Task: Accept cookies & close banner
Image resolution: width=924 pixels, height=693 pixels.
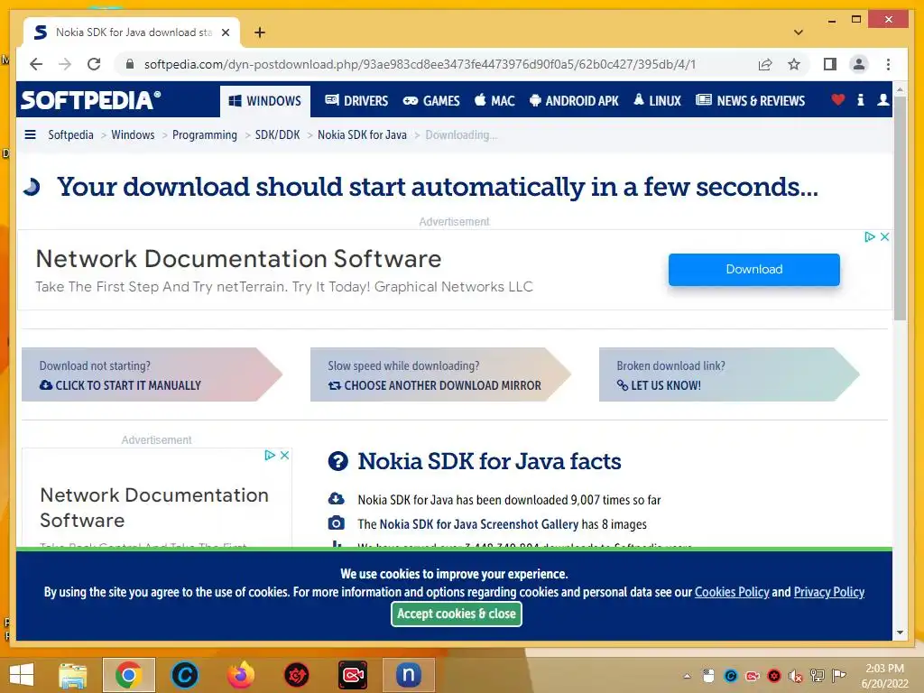Action: click(456, 614)
